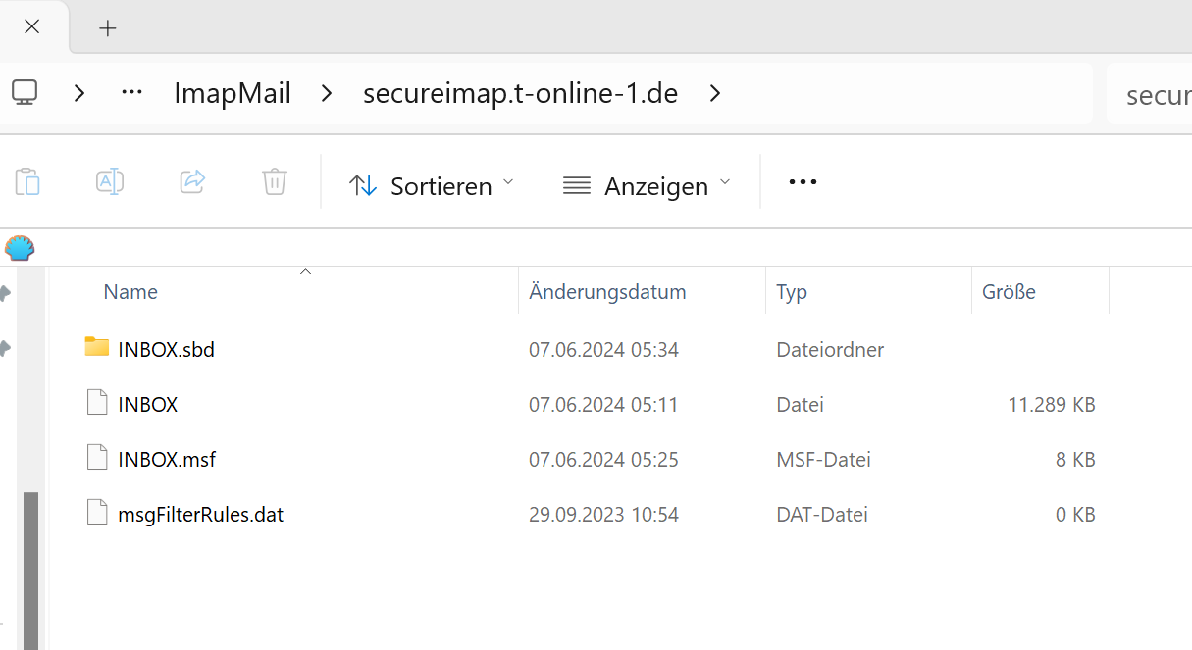The height and width of the screenshot is (650, 1192).
Task: Click the INBOX.msf file icon
Action: click(97, 458)
